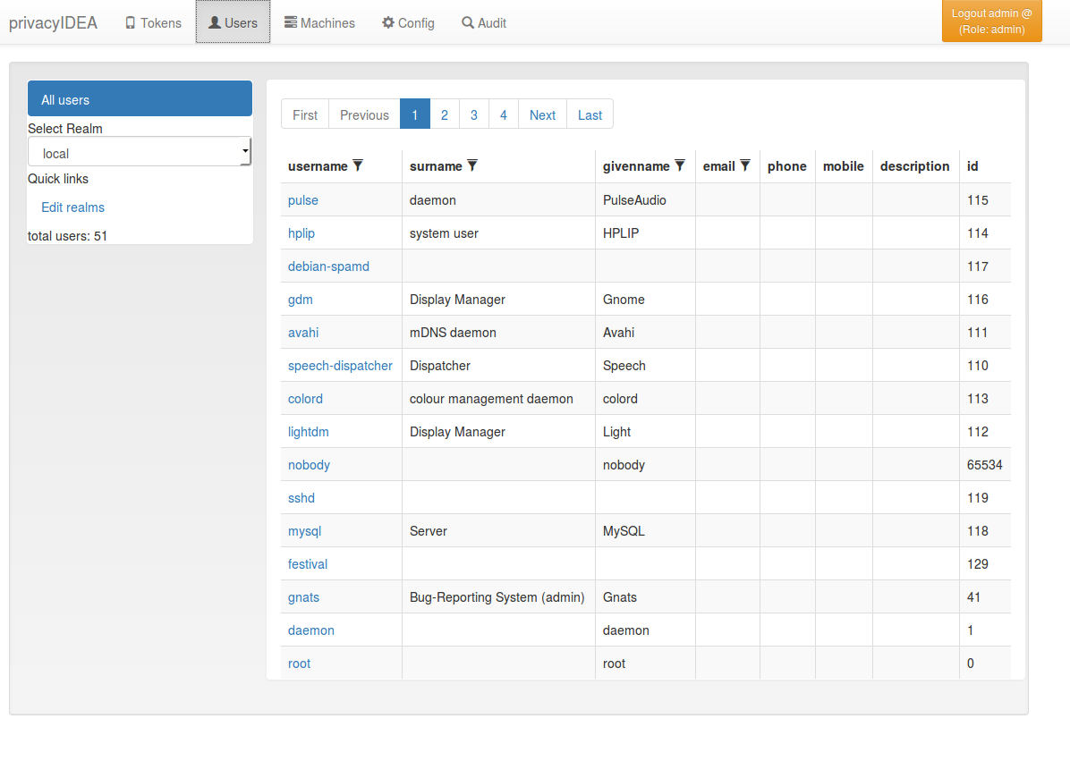Click the Machines list icon
This screenshot has width=1070, height=761.
(291, 22)
